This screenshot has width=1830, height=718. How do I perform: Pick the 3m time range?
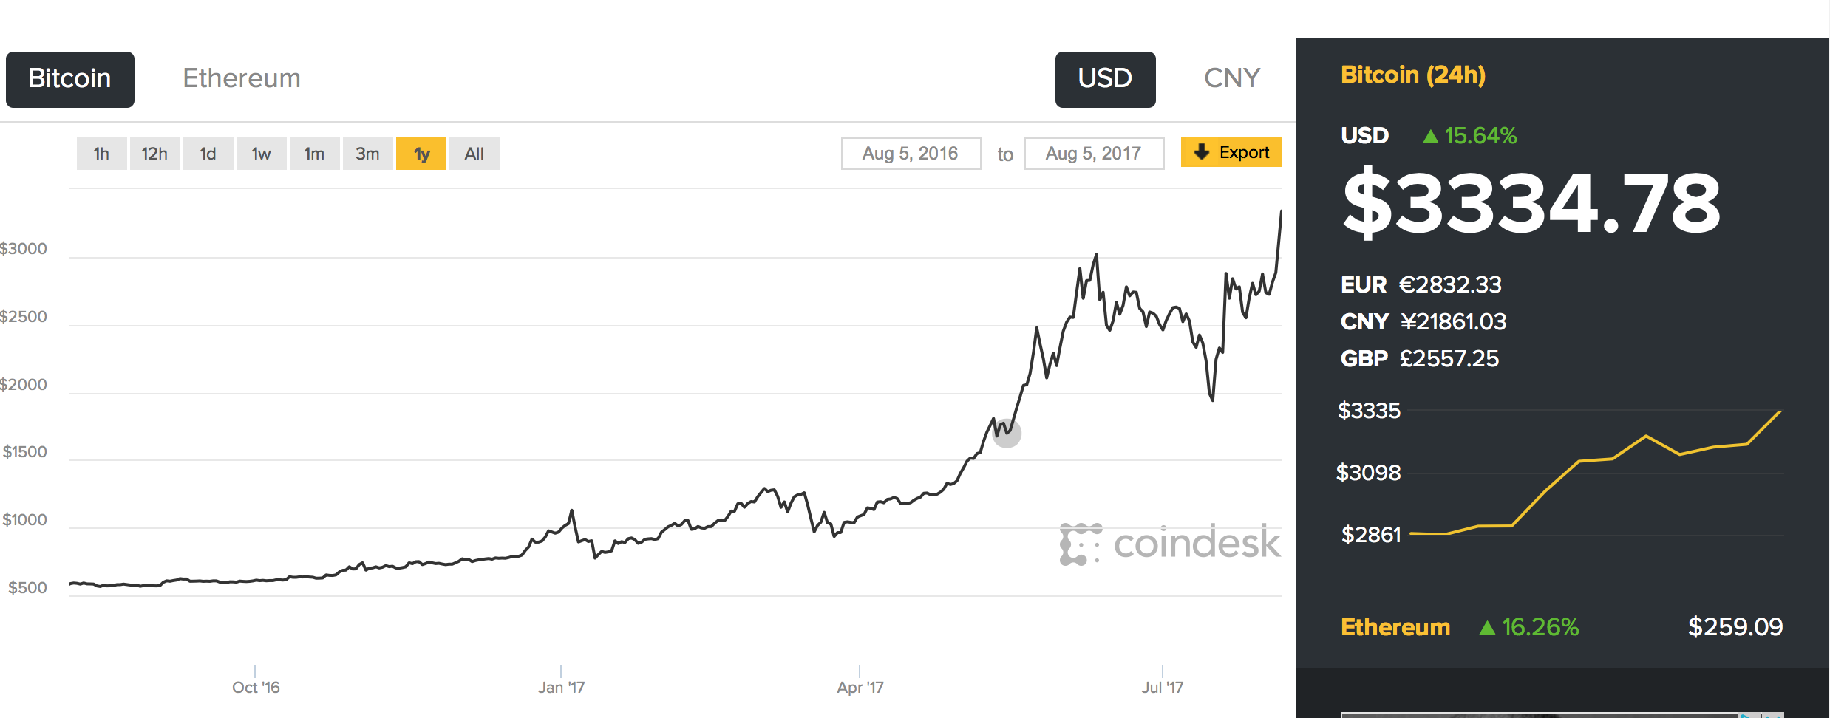pyautogui.click(x=367, y=154)
